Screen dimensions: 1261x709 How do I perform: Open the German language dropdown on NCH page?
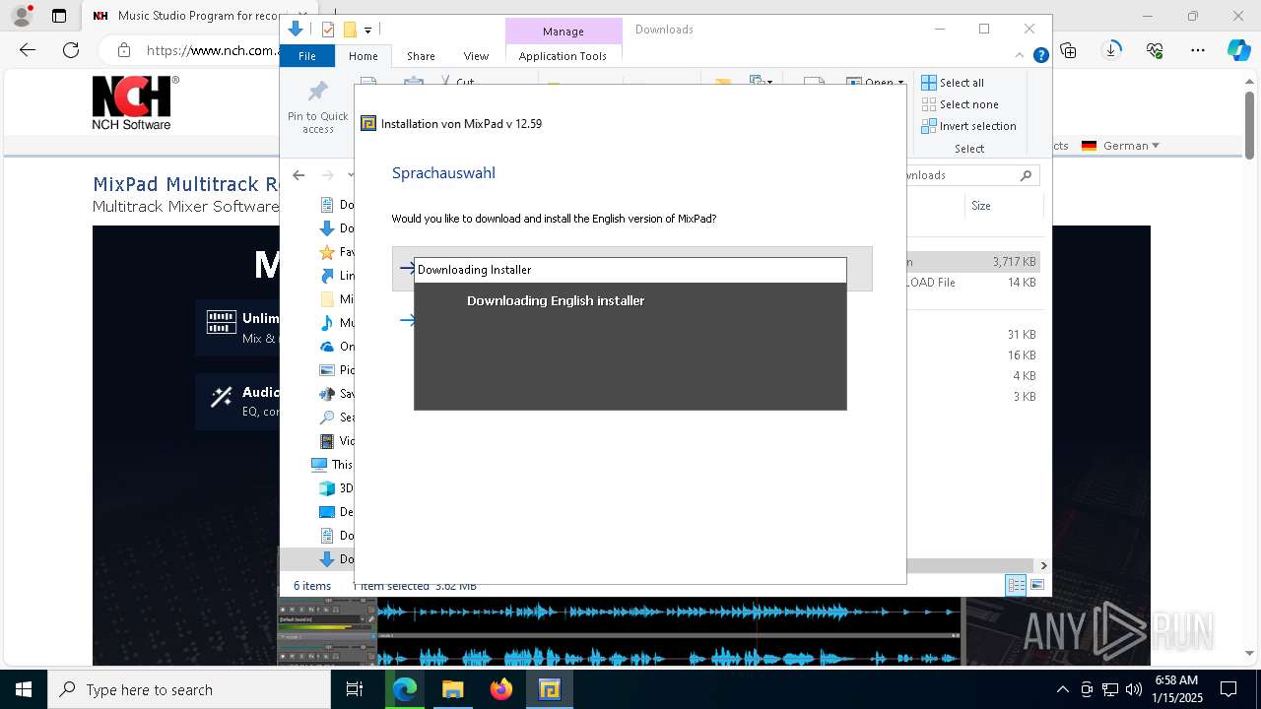1120,146
